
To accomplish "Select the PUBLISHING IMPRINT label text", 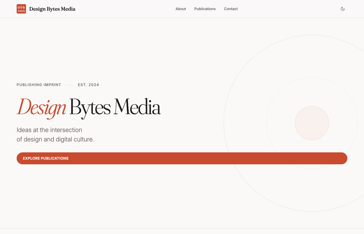I will [x=39, y=85].
